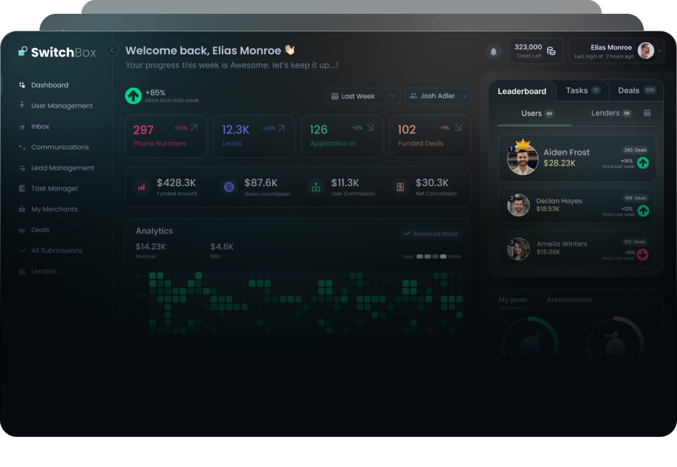Click Declan Hayes' avatar thumbnail
This screenshot has width=677, height=467.
pos(518,205)
